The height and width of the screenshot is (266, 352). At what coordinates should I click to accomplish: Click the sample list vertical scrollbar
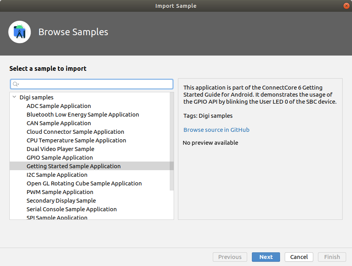172,142
